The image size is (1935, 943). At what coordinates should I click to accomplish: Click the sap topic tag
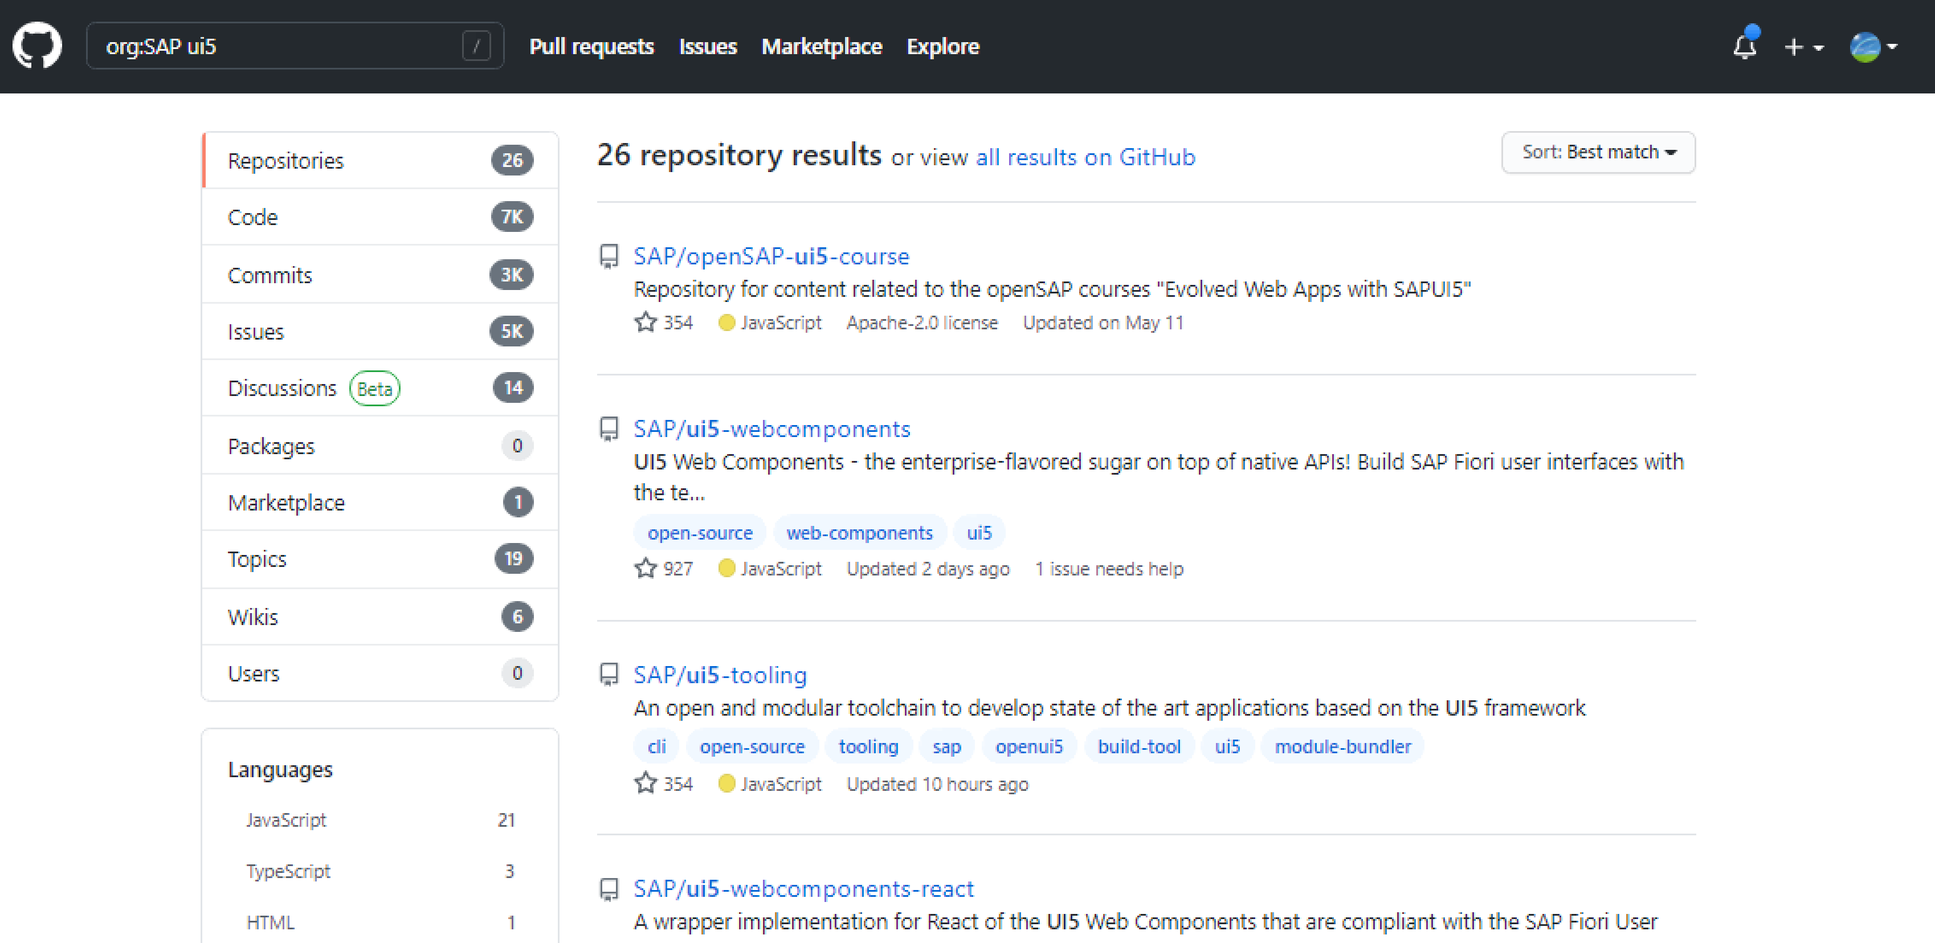(946, 746)
